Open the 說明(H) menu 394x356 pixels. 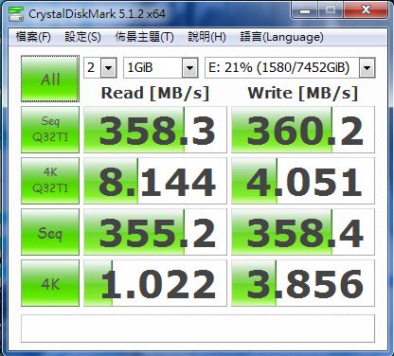[206, 37]
